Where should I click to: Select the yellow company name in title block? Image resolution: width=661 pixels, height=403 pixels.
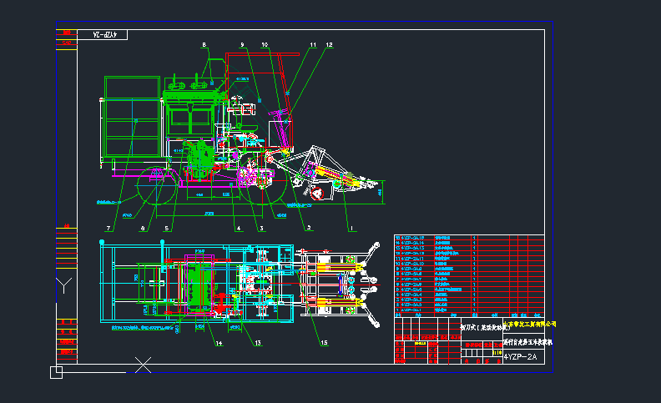click(529, 324)
